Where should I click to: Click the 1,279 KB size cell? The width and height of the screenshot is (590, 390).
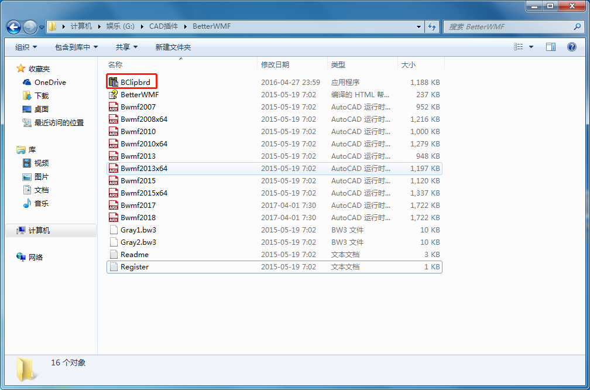425,144
